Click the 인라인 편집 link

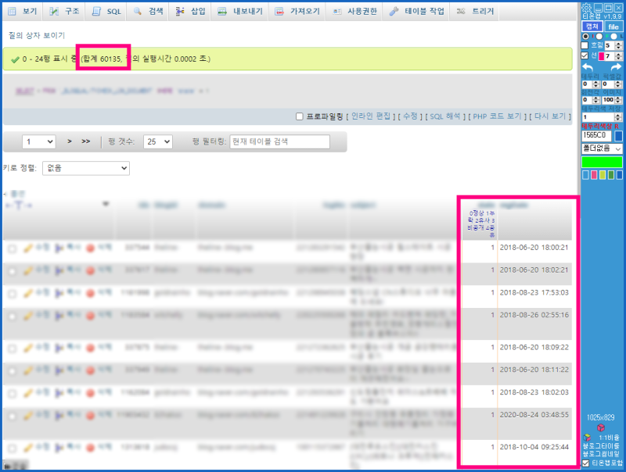tap(371, 116)
